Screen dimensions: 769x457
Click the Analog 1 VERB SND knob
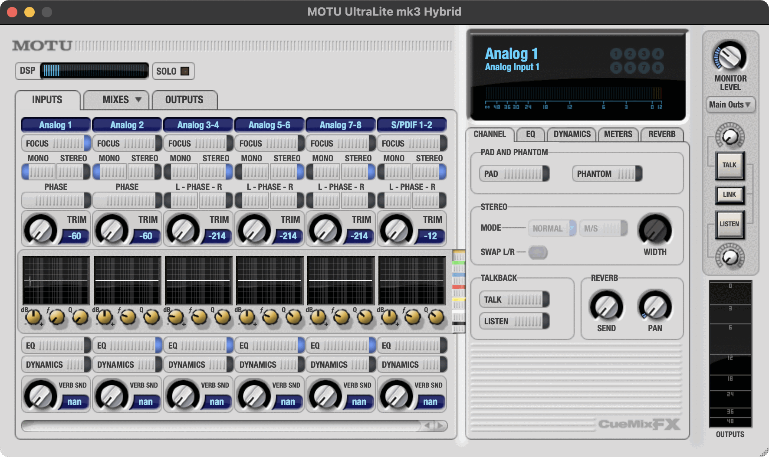[x=41, y=395]
